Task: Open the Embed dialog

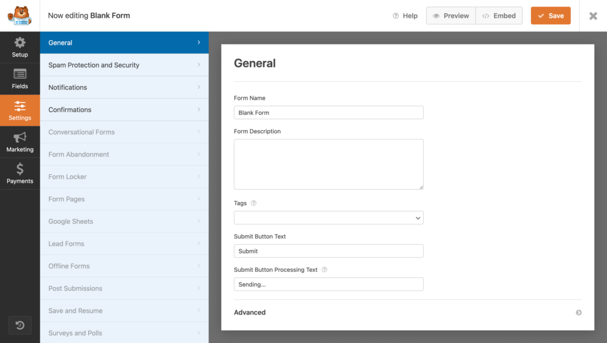Action: [x=499, y=16]
